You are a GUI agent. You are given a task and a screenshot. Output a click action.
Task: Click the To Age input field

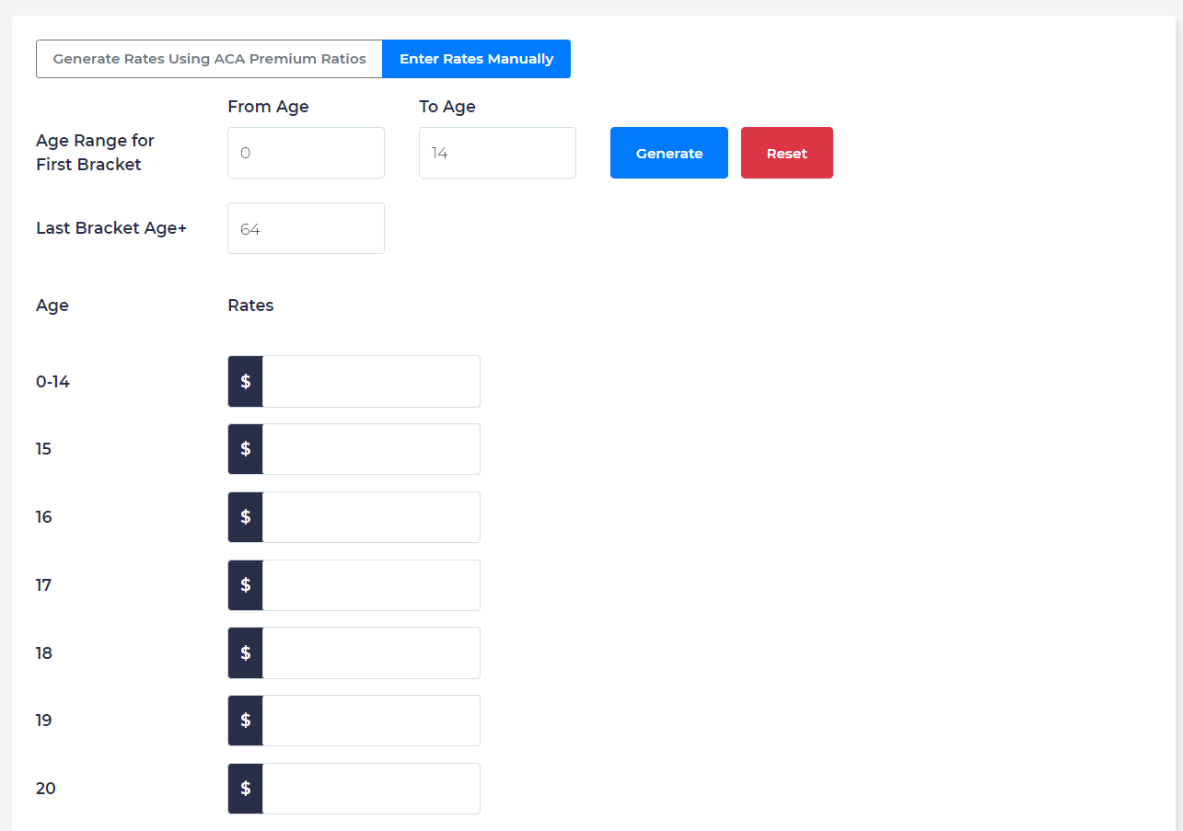pos(497,153)
